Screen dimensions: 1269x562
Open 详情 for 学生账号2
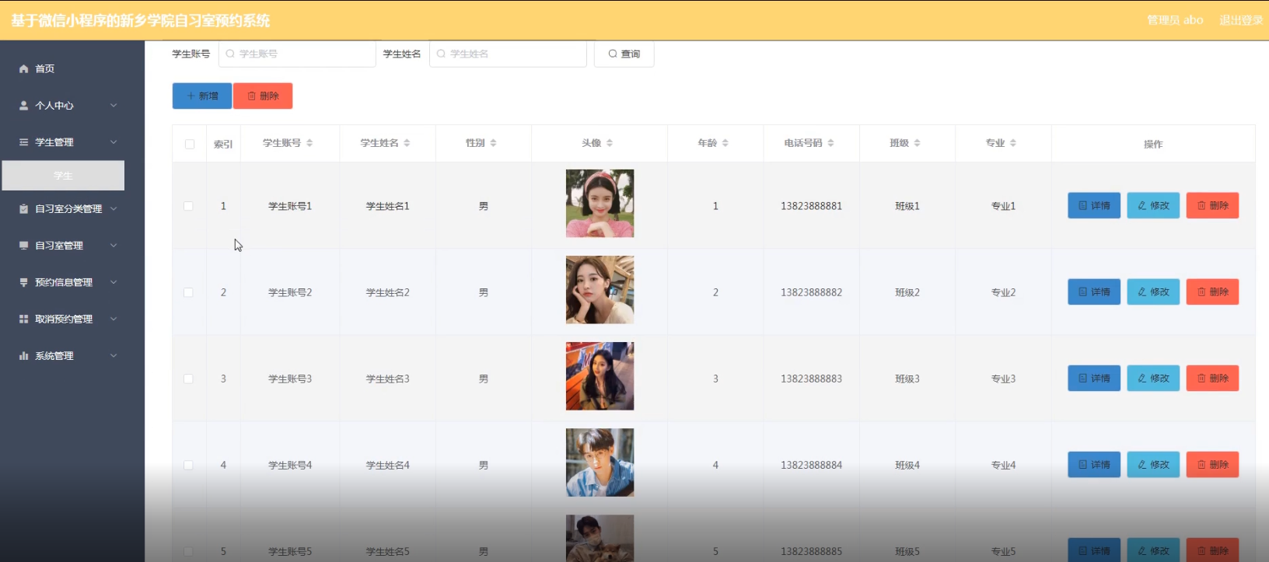point(1094,292)
